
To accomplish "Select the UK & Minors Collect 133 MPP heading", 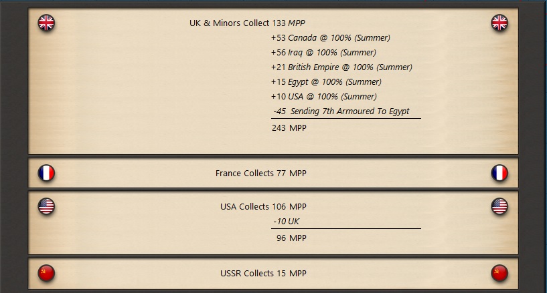I will pos(247,23).
